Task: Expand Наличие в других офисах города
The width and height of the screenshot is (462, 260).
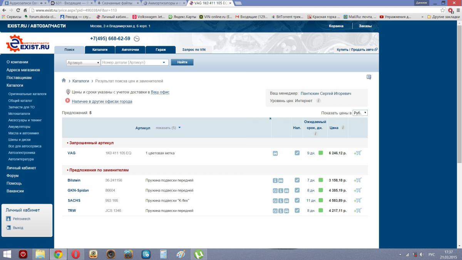Action: [x=102, y=102]
